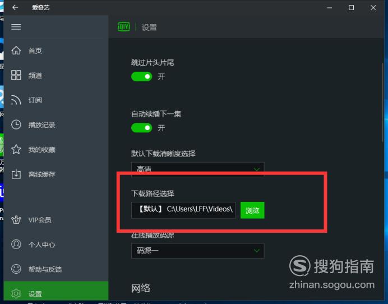Expand 默认下载清晰度 高清 dropdown
The height and width of the screenshot is (304, 388).
tap(198, 169)
